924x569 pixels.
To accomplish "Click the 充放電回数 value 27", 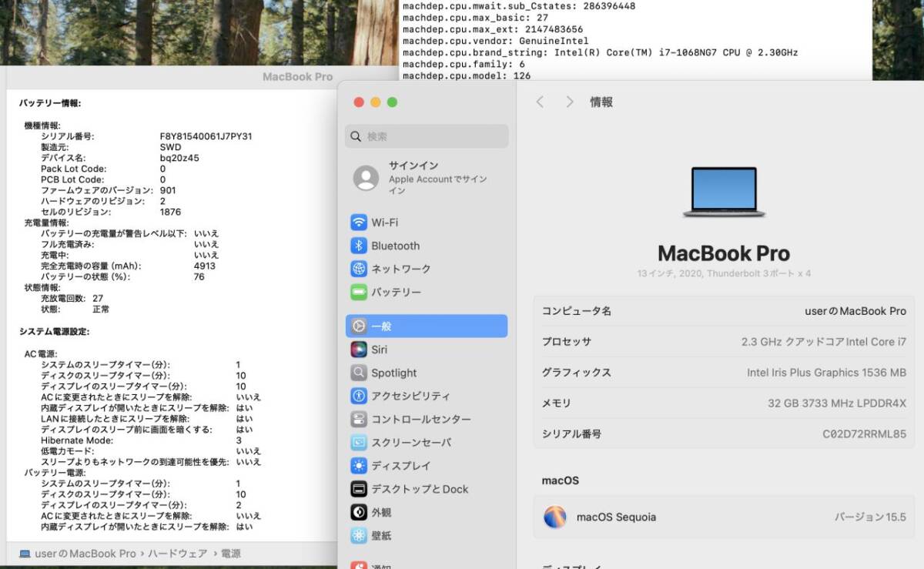I will [x=98, y=298].
